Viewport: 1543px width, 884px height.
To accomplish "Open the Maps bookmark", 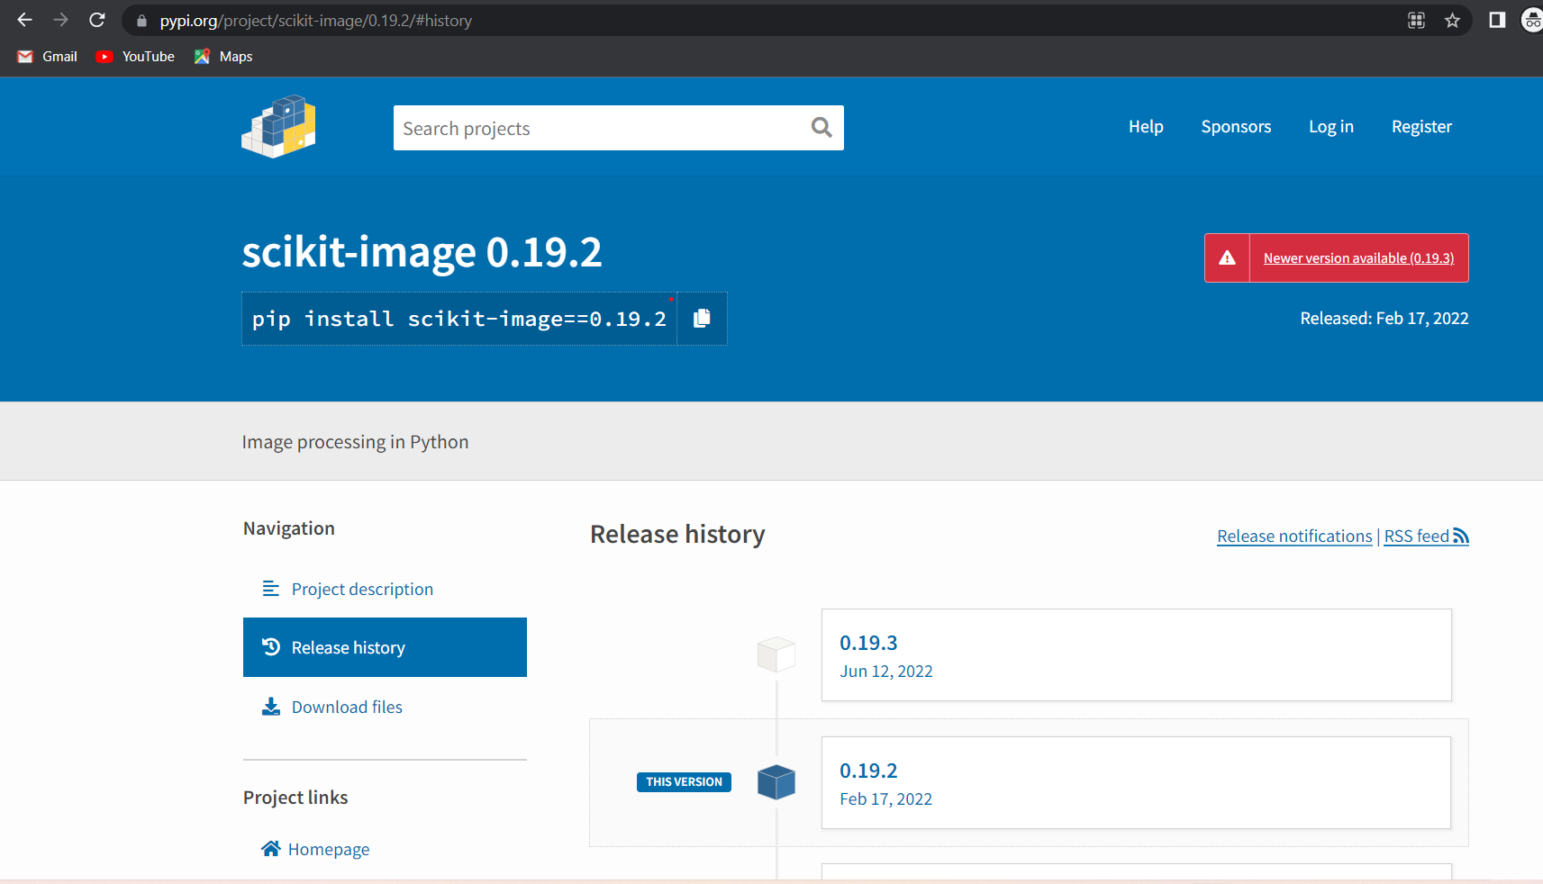I will (x=223, y=57).
